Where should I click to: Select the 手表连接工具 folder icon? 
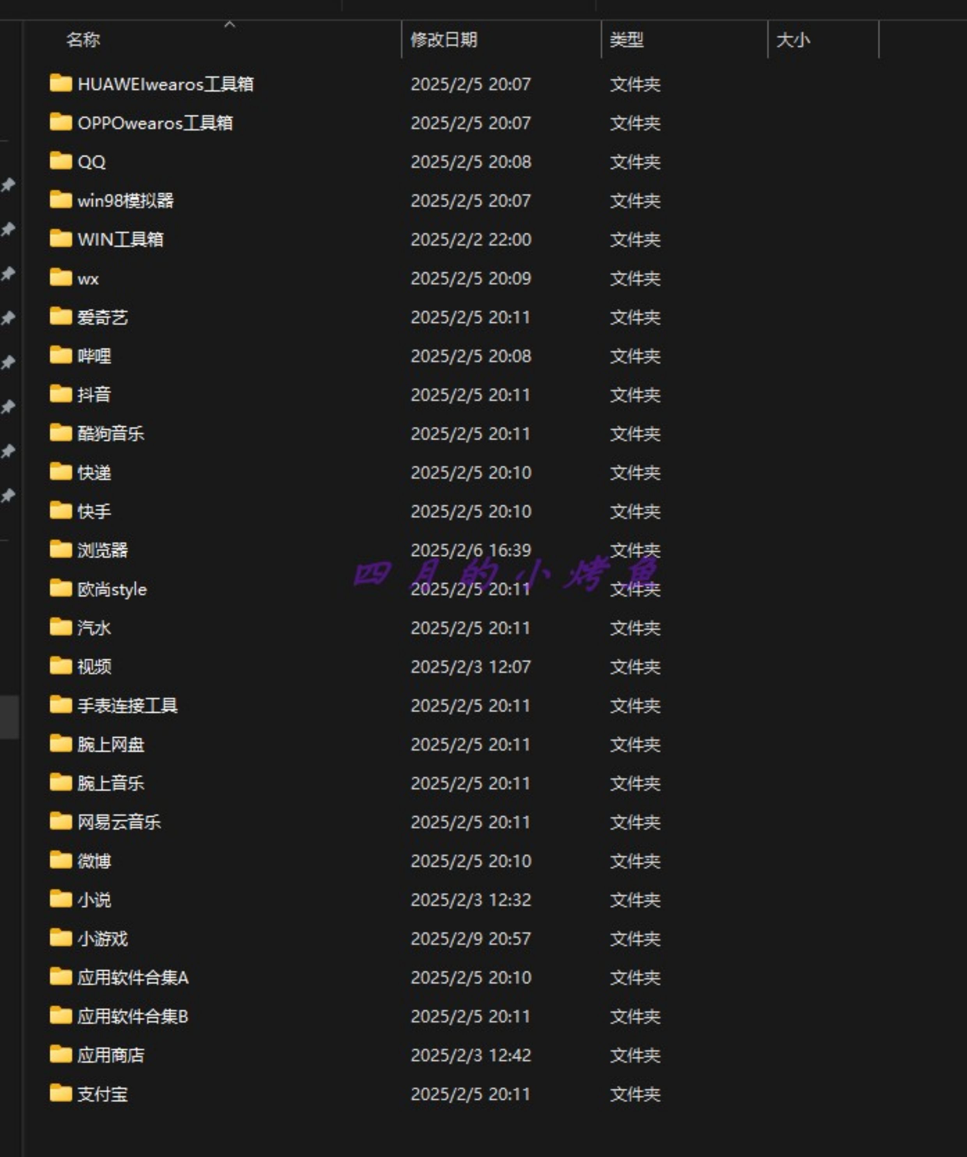point(60,705)
